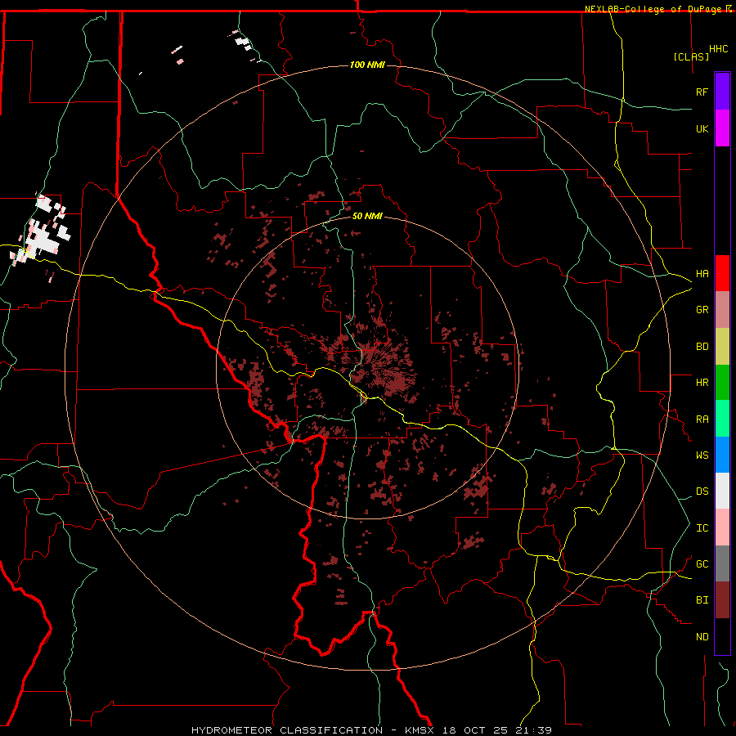Click the white DS legend swatch
Image resolution: width=736 pixels, height=736 pixels.
[x=722, y=491]
